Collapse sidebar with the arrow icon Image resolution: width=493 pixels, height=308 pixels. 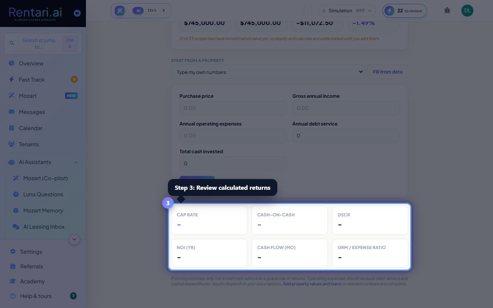coord(77,13)
